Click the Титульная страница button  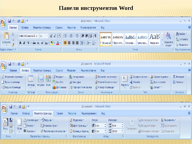click(x=13, y=77)
